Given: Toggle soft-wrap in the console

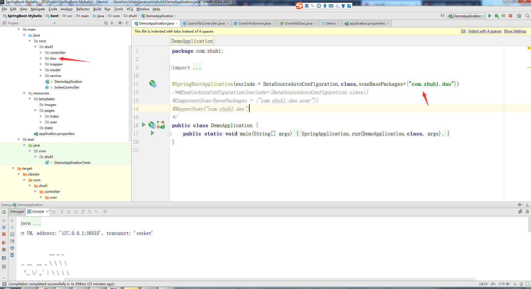Looking at the screenshot, I should 12,234.
